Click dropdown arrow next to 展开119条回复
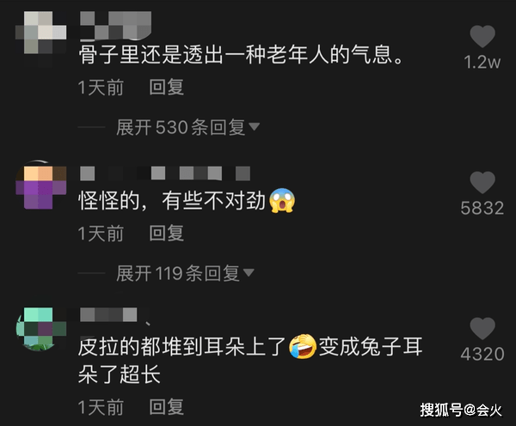Viewport: 516px width, 426px height. coord(249,272)
